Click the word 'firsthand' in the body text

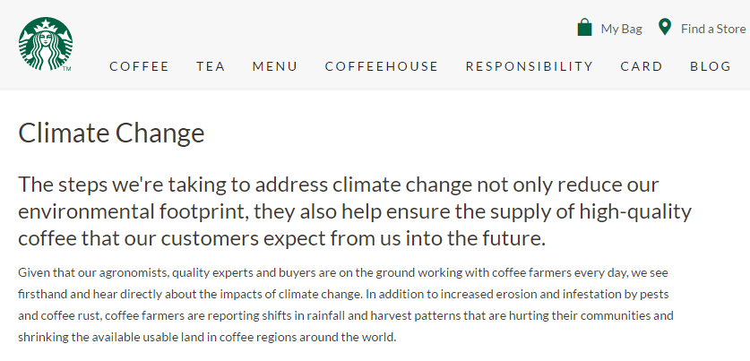click(41, 294)
